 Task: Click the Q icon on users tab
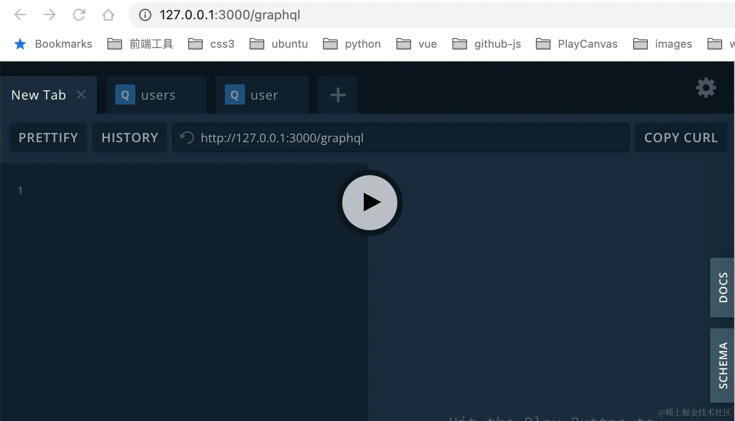[x=125, y=95]
